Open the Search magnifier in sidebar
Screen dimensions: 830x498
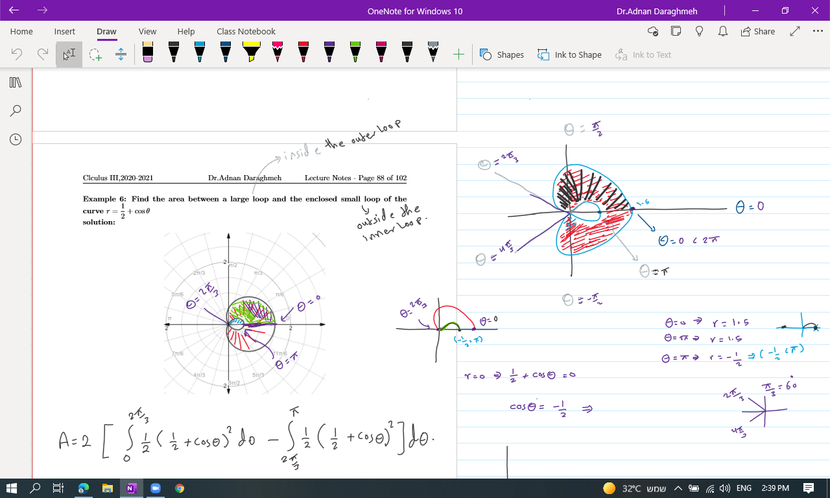click(x=16, y=110)
